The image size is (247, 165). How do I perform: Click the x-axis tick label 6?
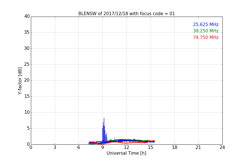tap(79, 148)
